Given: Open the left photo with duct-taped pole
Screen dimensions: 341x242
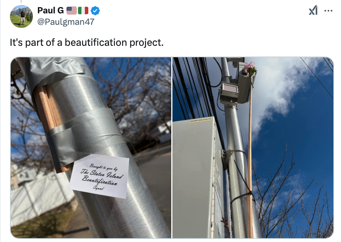Looking at the screenshot, I should tap(91, 148).
